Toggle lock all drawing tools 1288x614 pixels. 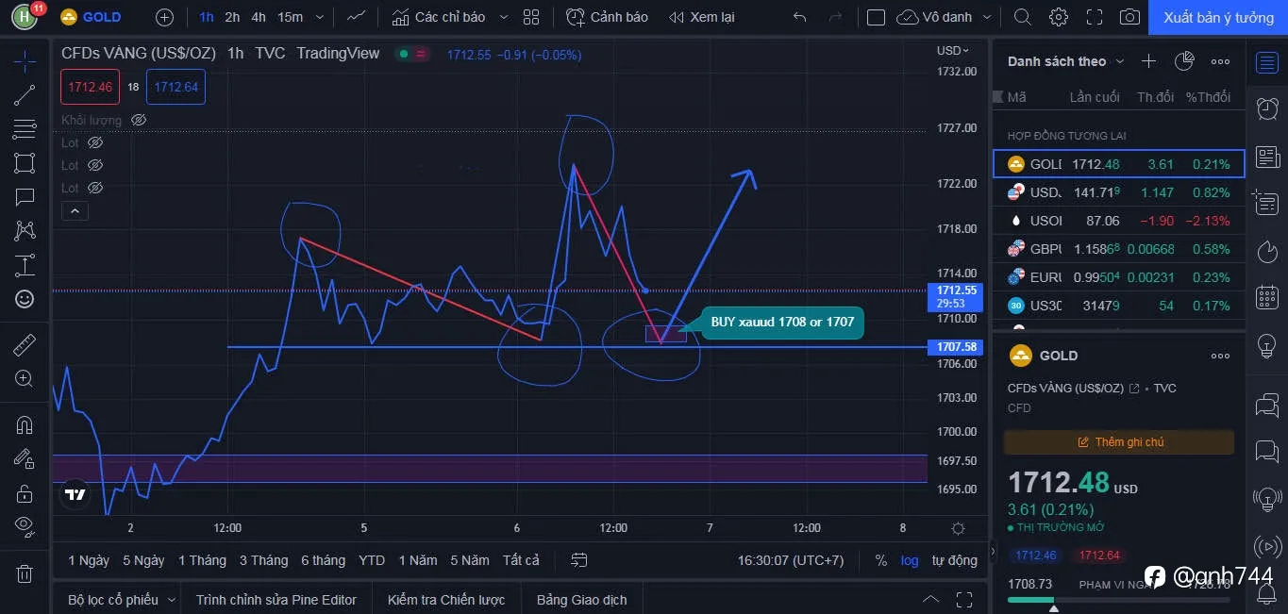coord(25,493)
